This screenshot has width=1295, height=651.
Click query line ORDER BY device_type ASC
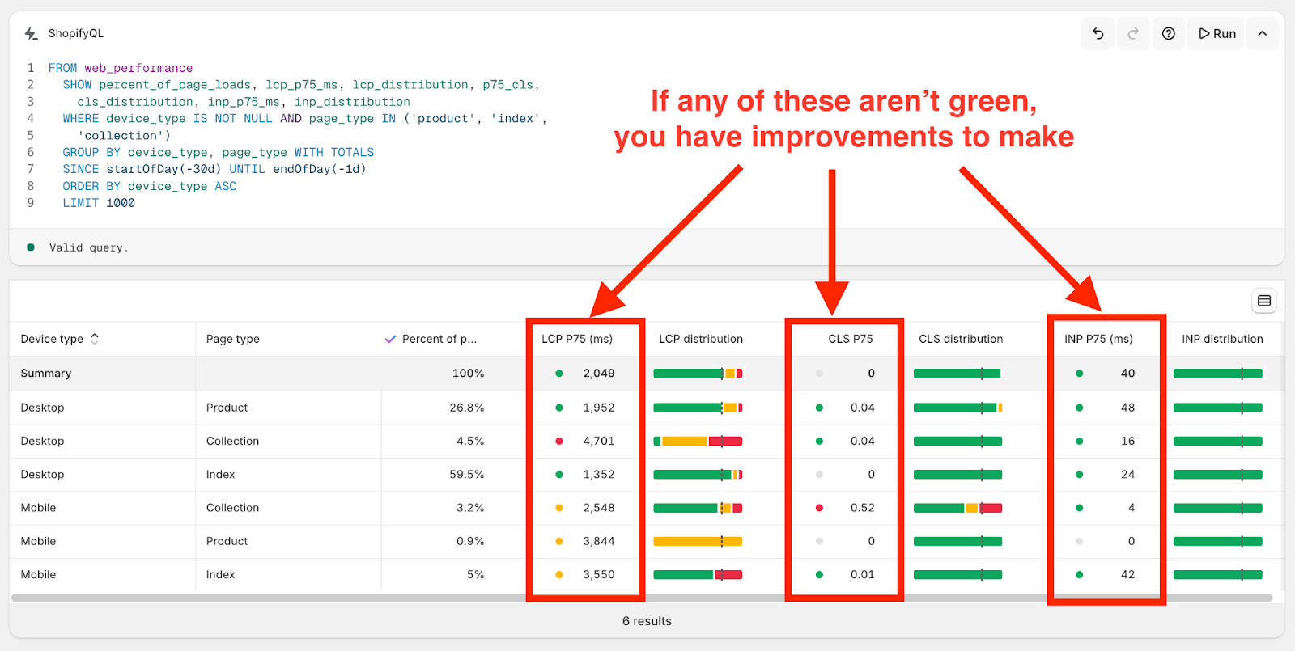pyautogui.click(x=150, y=186)
